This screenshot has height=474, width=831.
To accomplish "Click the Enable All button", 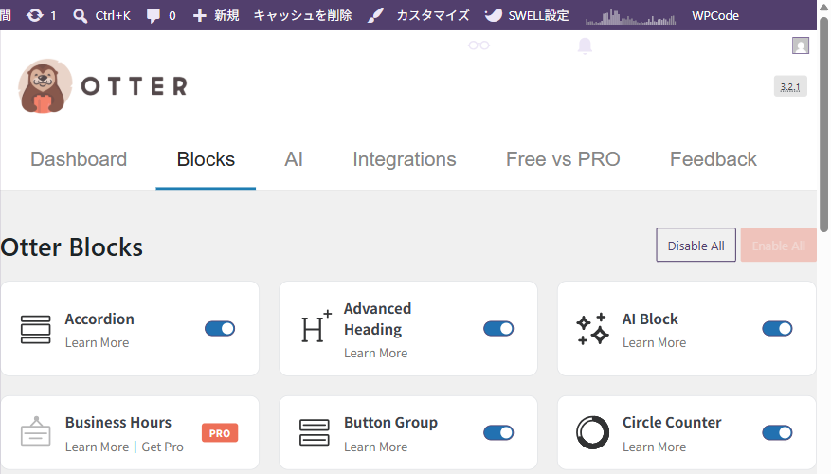I will (778, 245).
